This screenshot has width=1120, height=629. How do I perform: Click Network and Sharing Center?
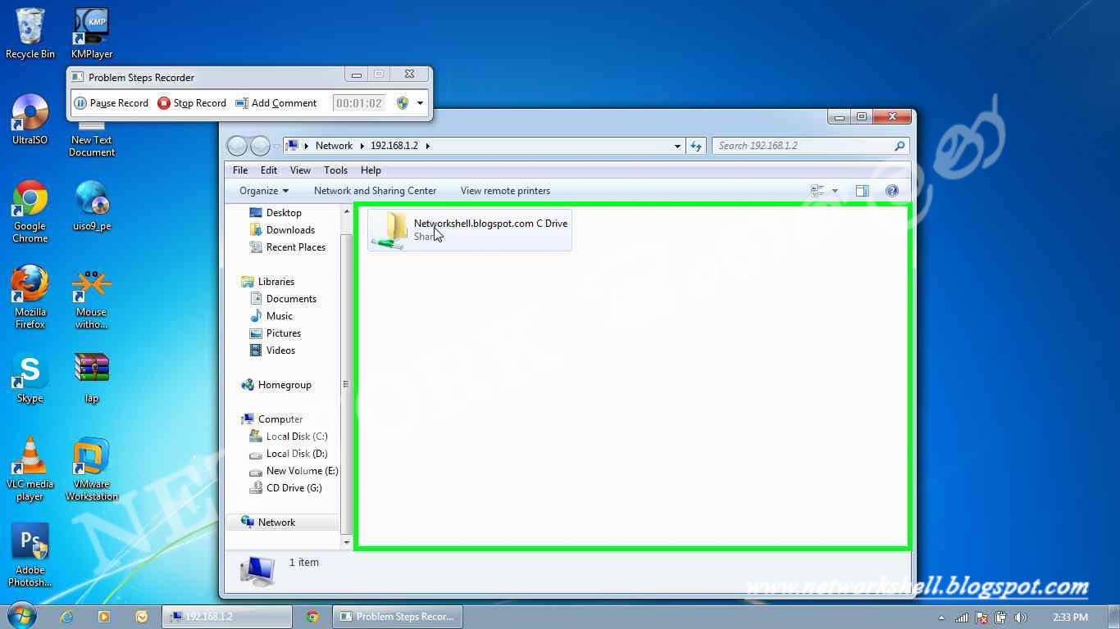coord(375,191)
